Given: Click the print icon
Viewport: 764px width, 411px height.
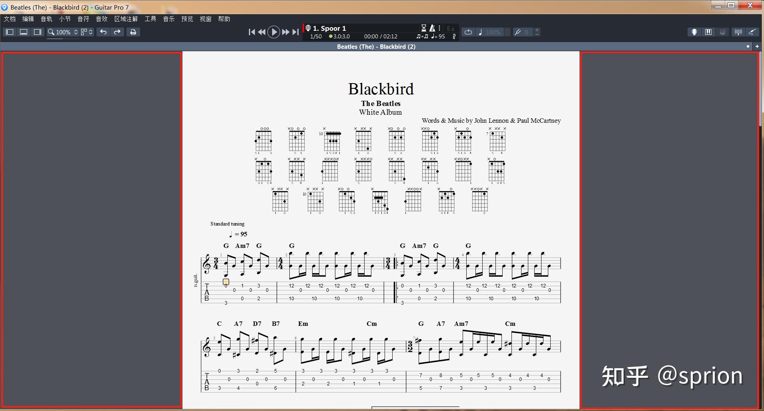Looking at the screenshot, I should pos(133,32).
